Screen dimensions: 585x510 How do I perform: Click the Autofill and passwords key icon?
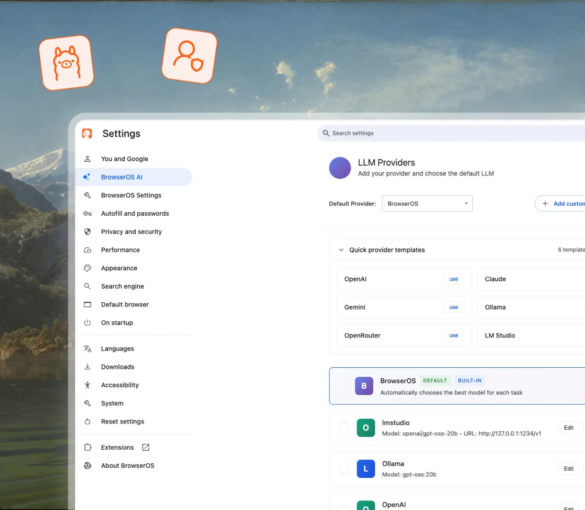click(87, 213)
